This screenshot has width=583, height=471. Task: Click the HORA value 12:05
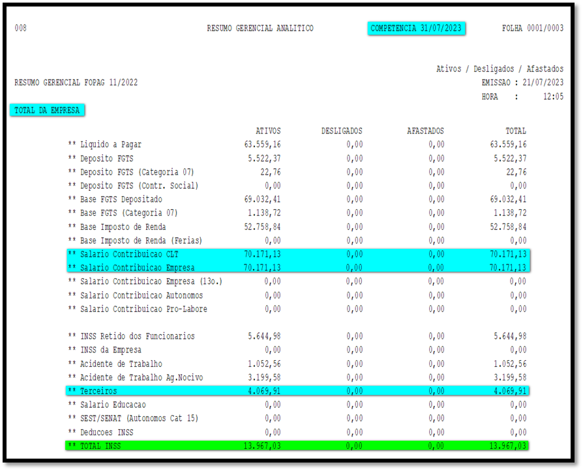[x=553, y=96]
